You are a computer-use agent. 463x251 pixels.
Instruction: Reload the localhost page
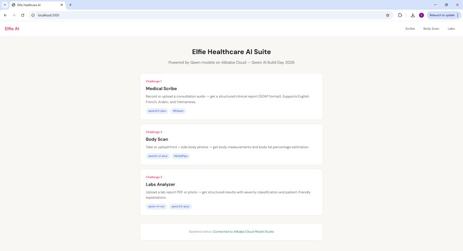click(x=22, y=15)
